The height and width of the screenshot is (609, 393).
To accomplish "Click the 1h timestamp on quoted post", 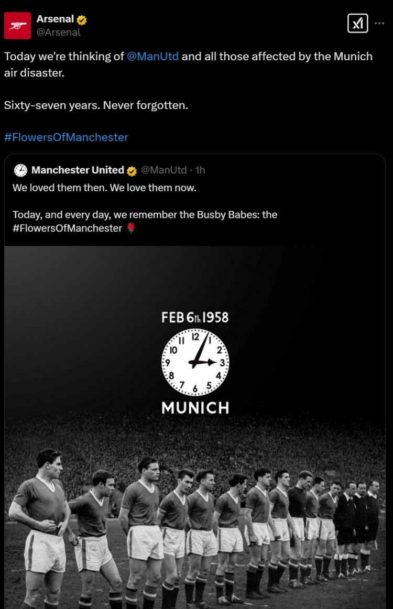I will [x=200, y=170].
